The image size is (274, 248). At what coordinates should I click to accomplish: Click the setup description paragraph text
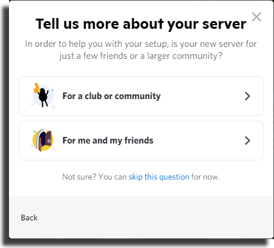click(x=141, y=50)
